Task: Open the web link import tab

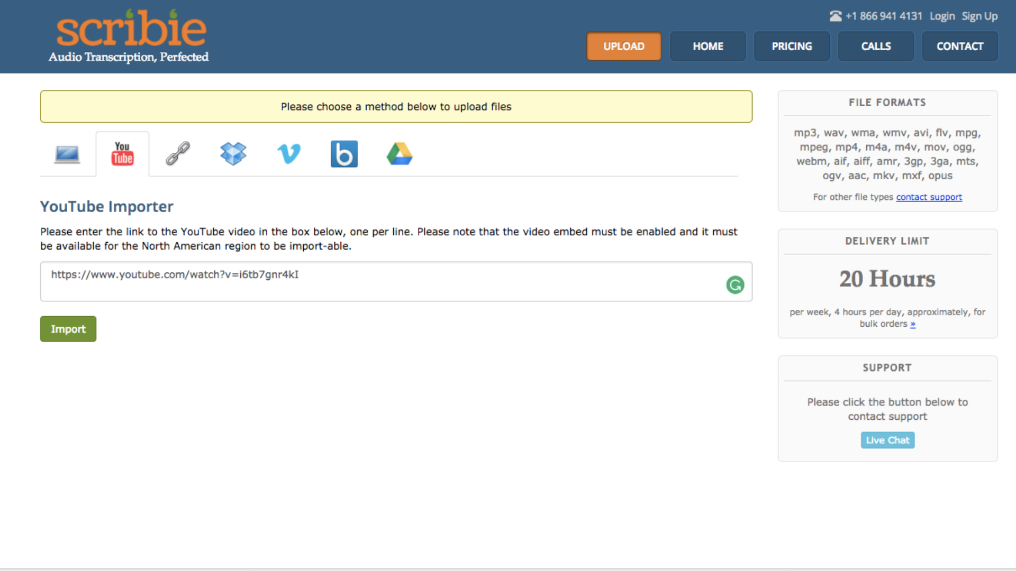Action: pyautogui.click(x=178, y=154)
